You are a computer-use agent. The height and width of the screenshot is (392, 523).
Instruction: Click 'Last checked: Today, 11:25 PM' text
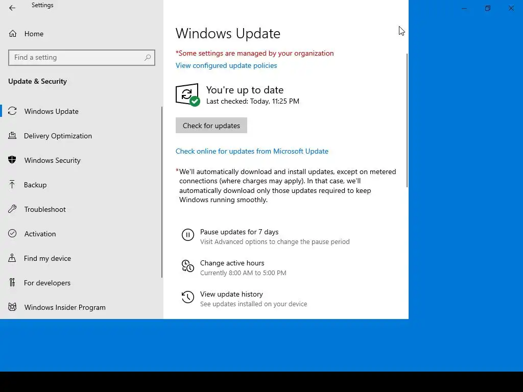[x=252, y=102]
